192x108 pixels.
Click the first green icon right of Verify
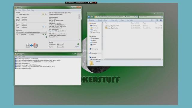(x=43, y=34)
